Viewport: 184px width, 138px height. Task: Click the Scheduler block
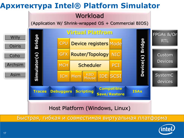tap(90, 65)
